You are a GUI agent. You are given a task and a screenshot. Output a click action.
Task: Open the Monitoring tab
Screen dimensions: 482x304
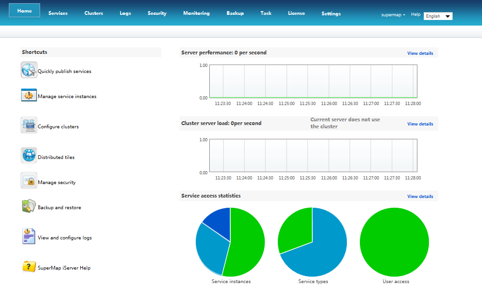coord(196,13)
